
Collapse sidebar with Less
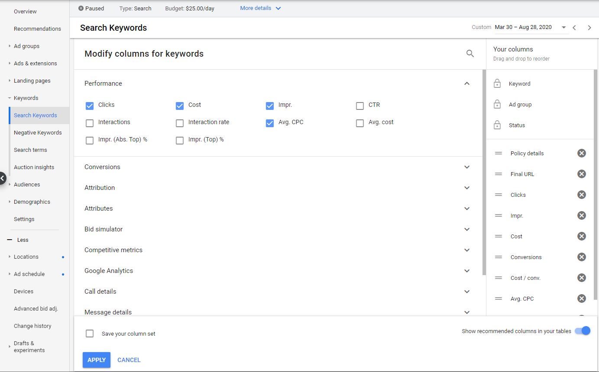(18, 240)
